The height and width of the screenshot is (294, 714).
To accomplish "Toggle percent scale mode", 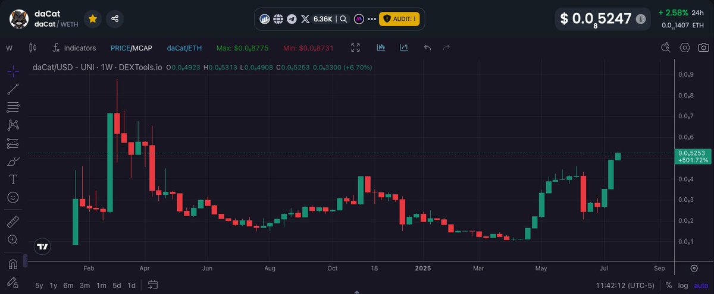I will [669, 285].
